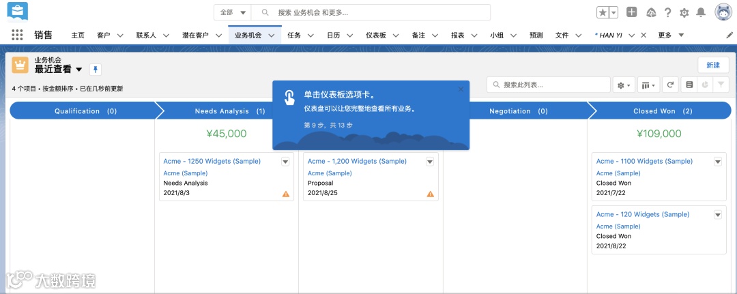Viewport: 737px width, 294px height.
Task: Open the 报表 tab
Action: point(458,35)
